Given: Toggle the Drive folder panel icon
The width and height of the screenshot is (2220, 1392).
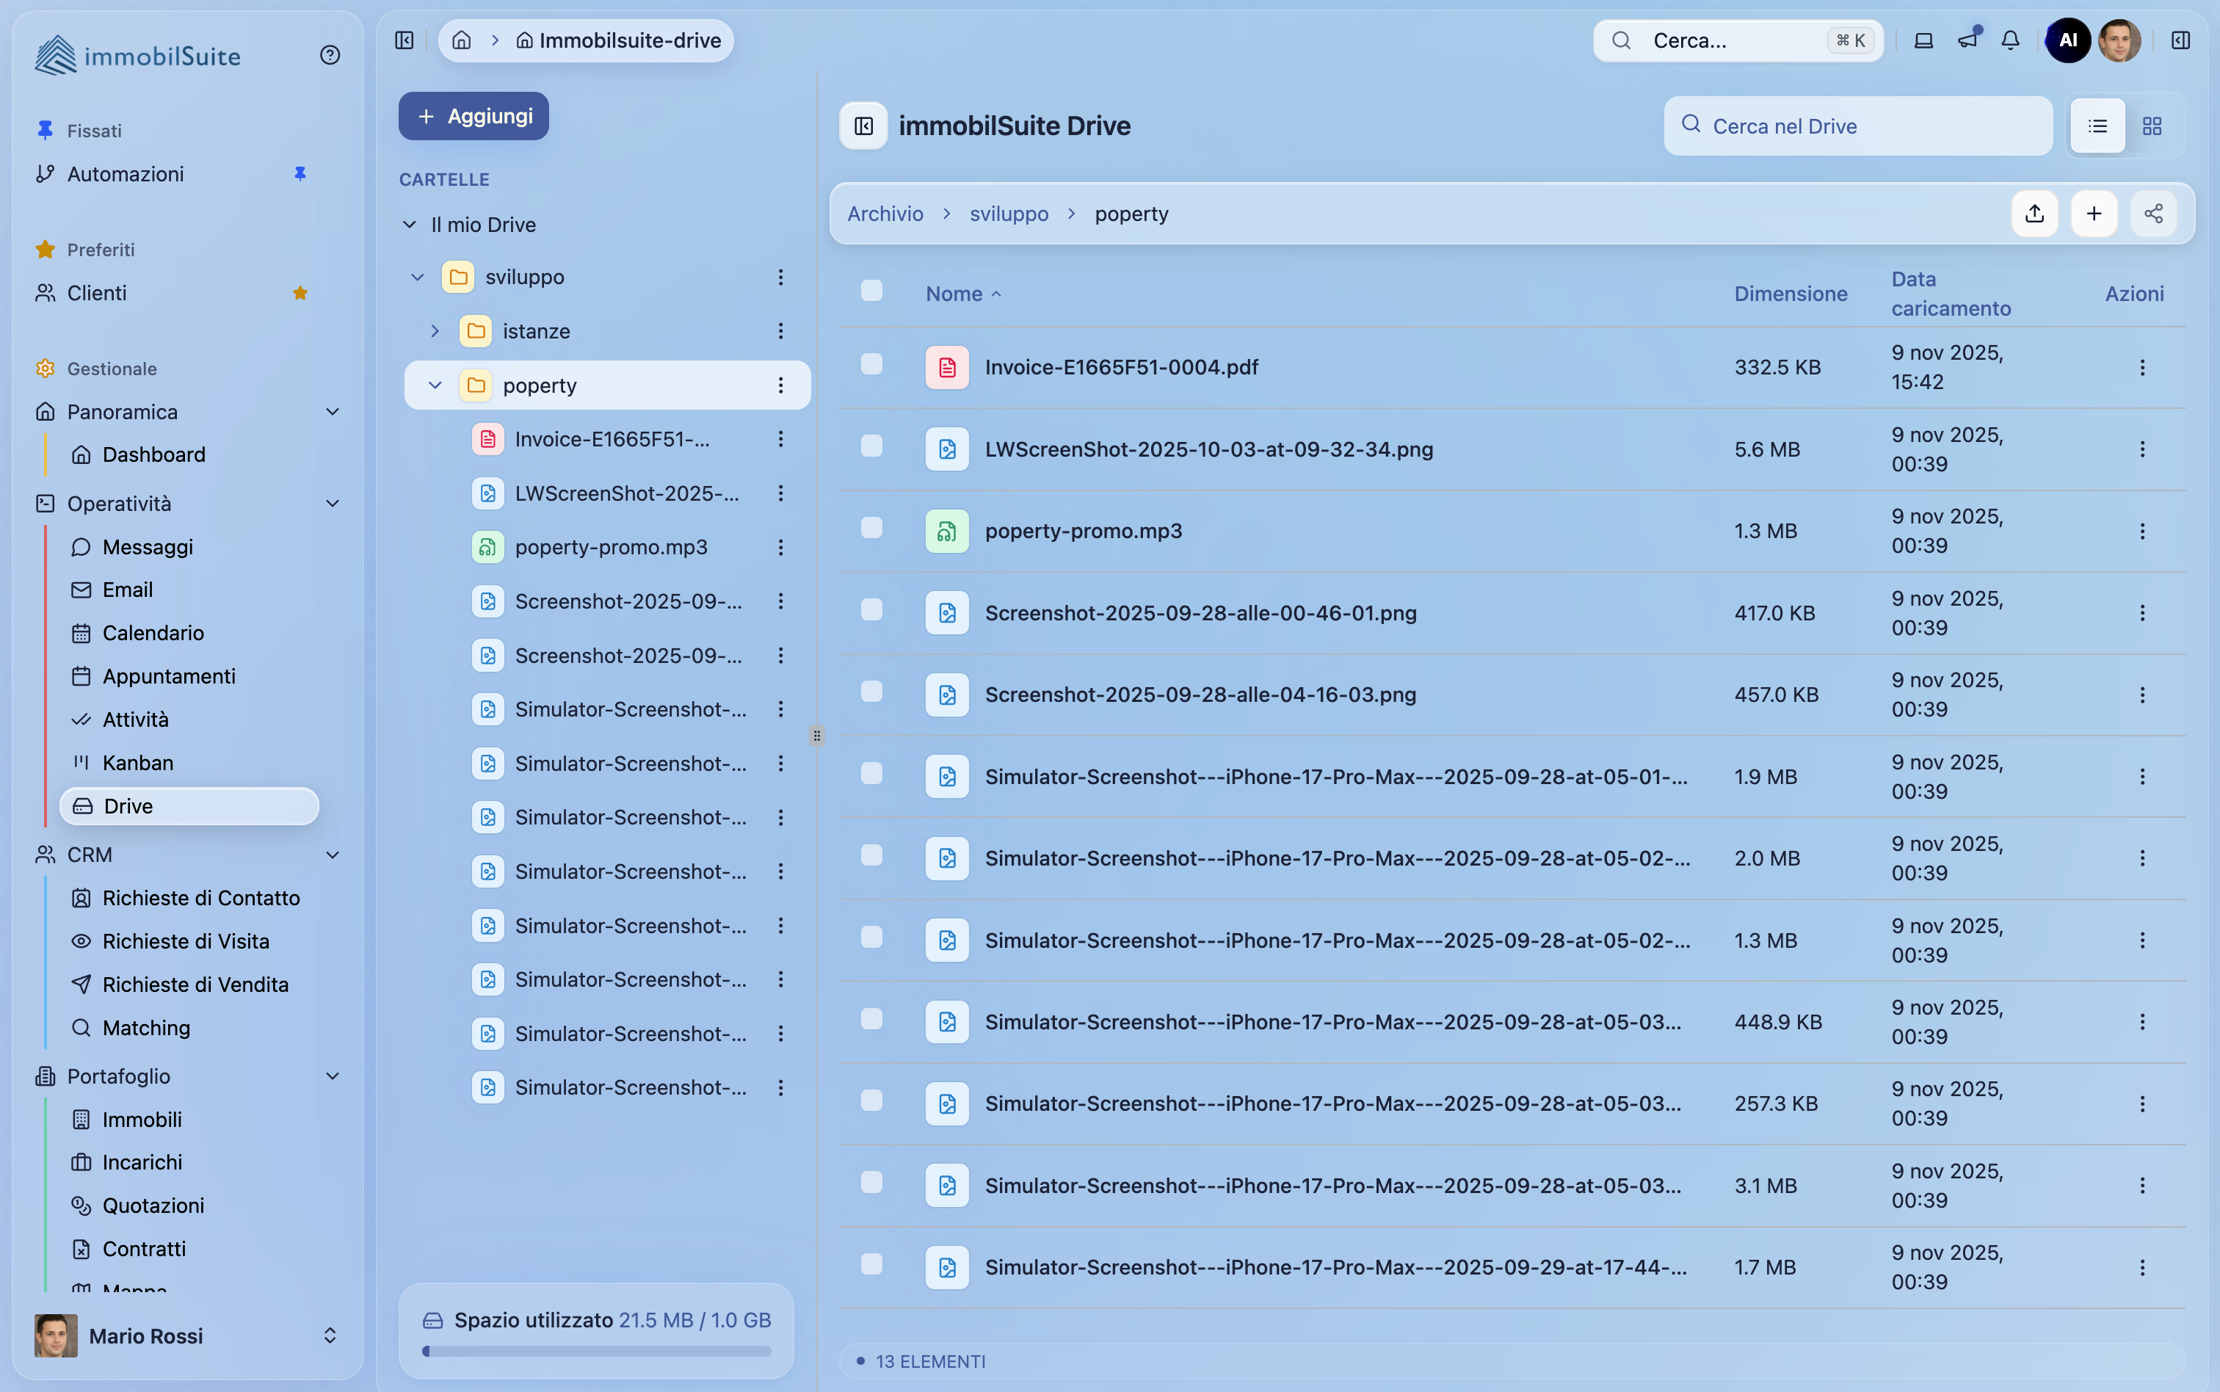Looking at the screenshot, I should click(x=863, y=126).
